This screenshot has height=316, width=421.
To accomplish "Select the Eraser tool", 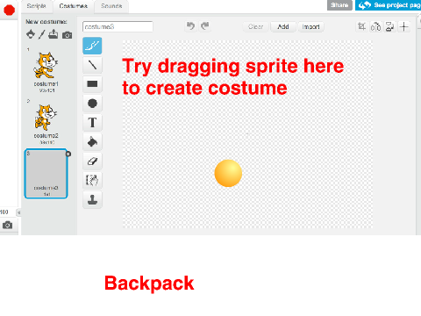I will (x=92, y=162).
